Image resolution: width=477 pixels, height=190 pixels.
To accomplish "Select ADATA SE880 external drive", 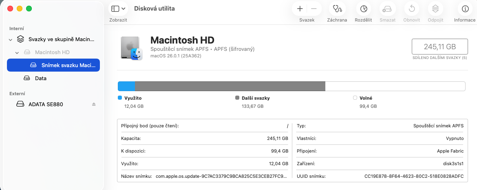I will 46,104.
